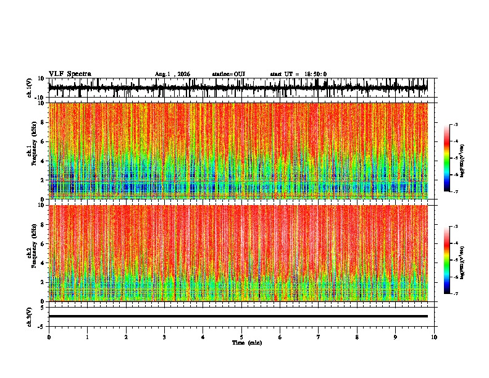Click the "2" tick on the time axis
This screenshot has width=489, height=378.
(x=126, y=337)
